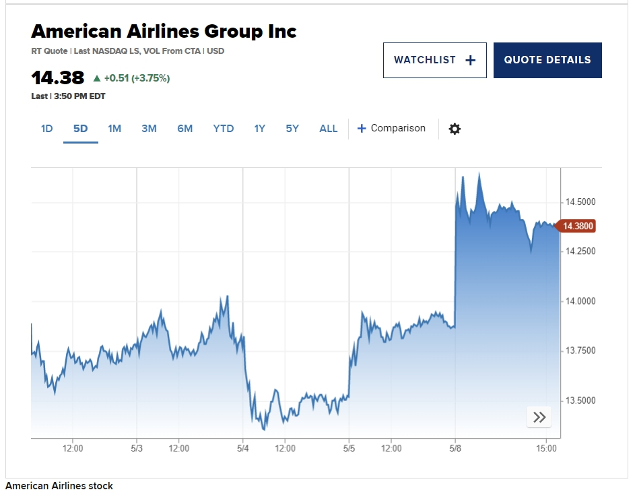Click the green up-triangle price change indicator
635x496 pixels.
(97, 78)
